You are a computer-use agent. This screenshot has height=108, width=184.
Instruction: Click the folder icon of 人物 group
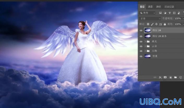click(148, 51)
